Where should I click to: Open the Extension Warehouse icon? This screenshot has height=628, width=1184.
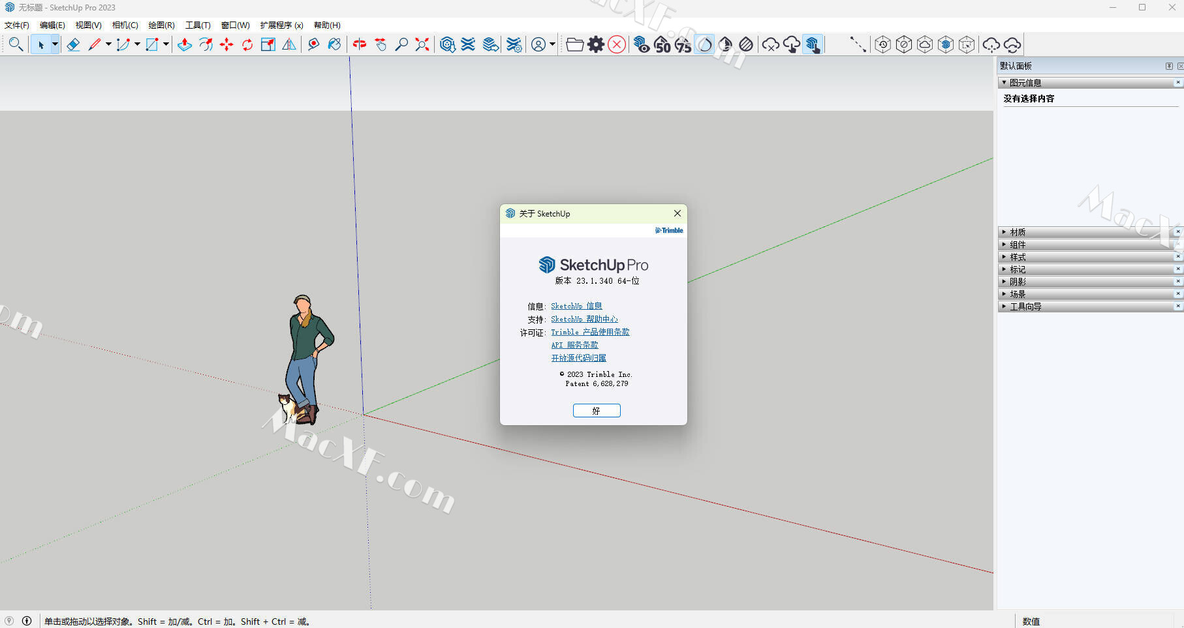(x=468, y=44)
